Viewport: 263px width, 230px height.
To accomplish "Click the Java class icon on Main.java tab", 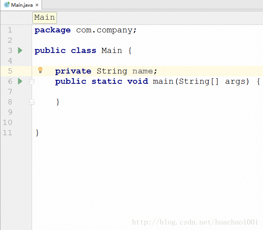I will tap(7, 5).
